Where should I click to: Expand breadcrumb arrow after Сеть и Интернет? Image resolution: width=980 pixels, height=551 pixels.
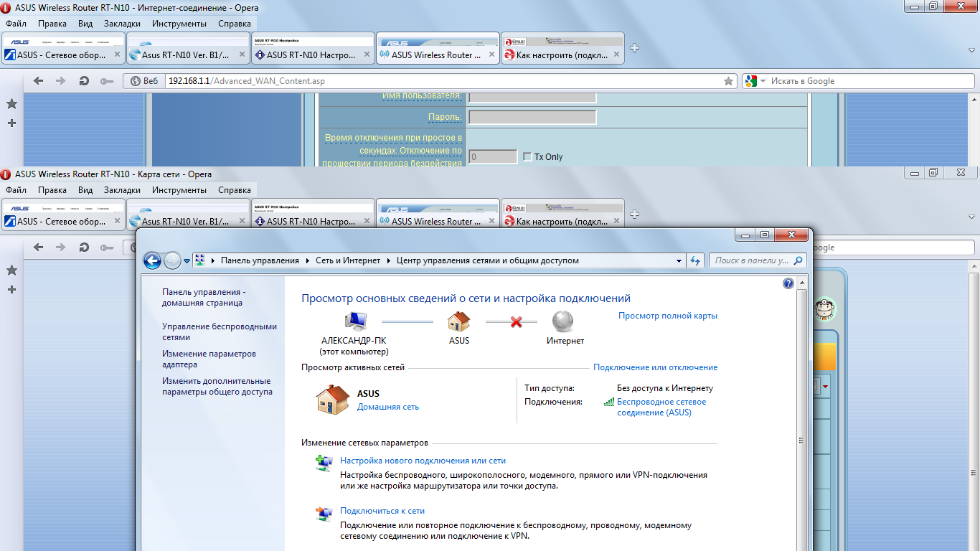[x=389, y=260]
